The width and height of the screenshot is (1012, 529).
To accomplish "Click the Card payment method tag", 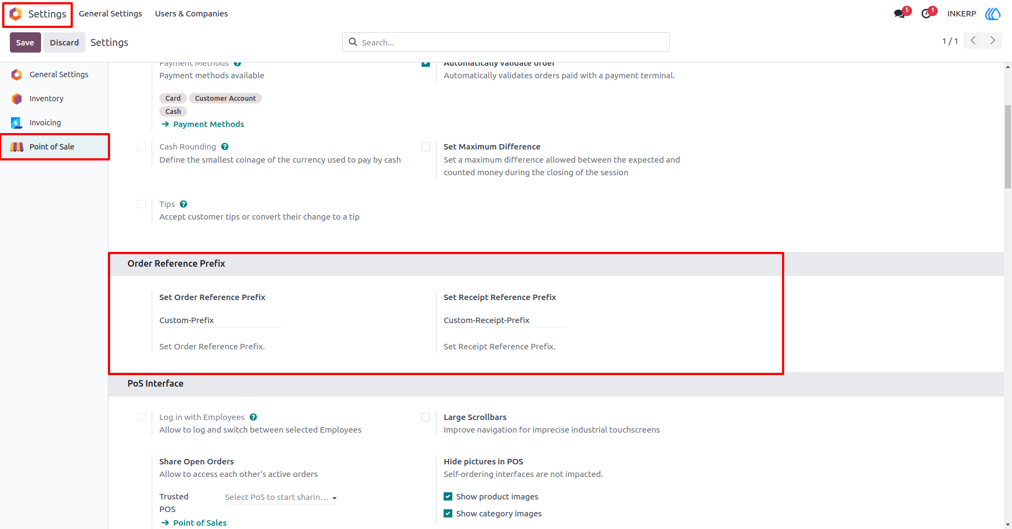I will coord(173,99).
